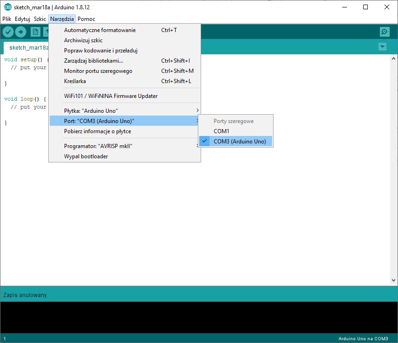Close the Arduino window
Screen dimensions: 398x343
(386, 7)
